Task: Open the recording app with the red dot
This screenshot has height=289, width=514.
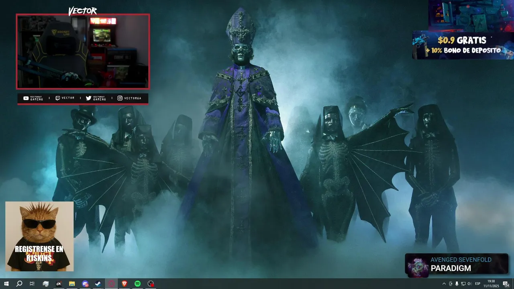Action: (x=151, y=284)
